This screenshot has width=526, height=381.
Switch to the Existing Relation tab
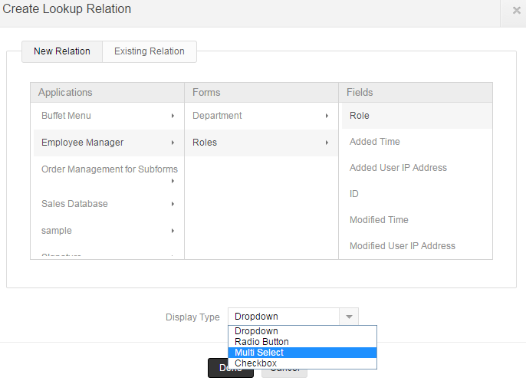point(150,51)
